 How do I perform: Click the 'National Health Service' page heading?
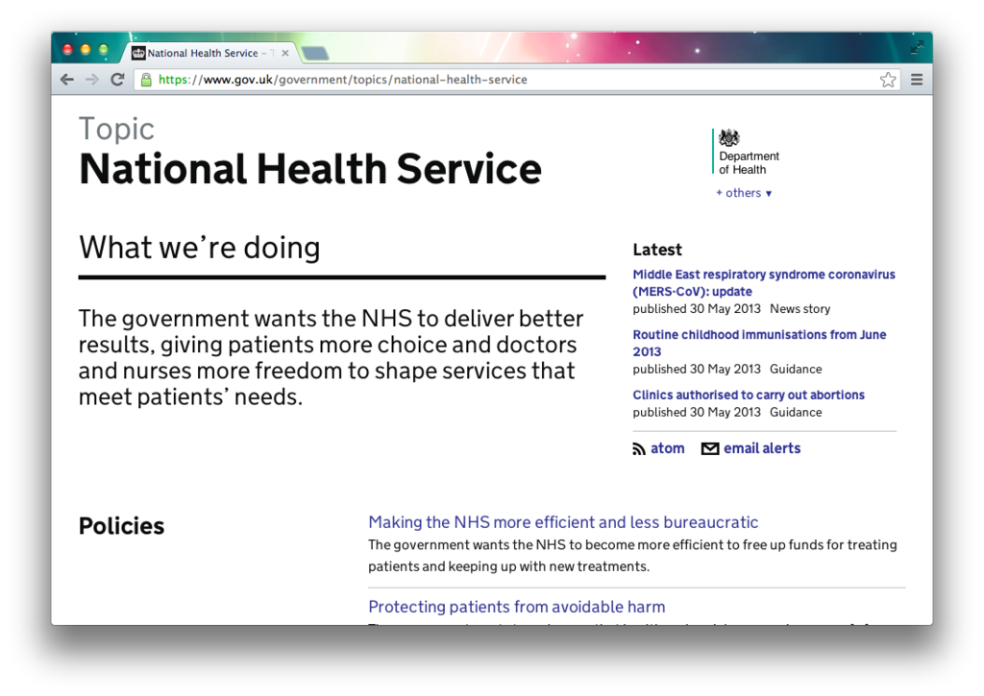pyautogui.click(x=310, y=169)
